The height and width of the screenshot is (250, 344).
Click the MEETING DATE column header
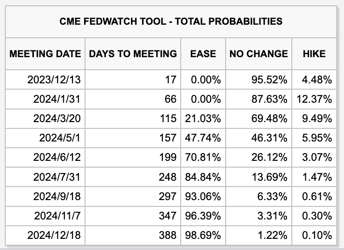(x=45, y=54)
